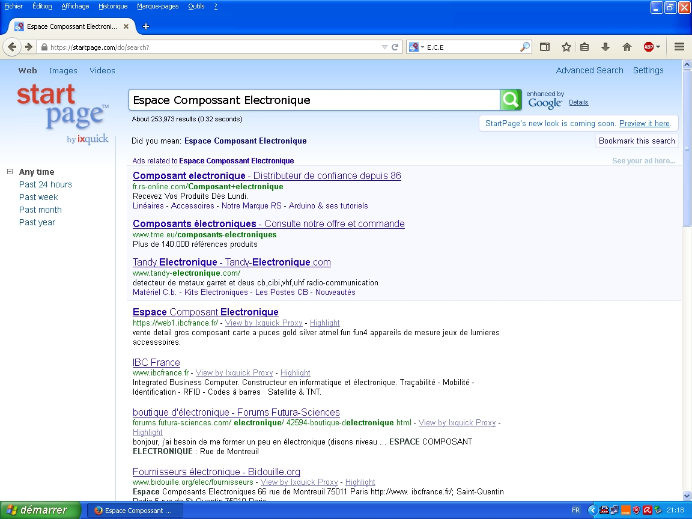Open the ? help menu
Screen dimensions: 692x519
click(216, 6)
